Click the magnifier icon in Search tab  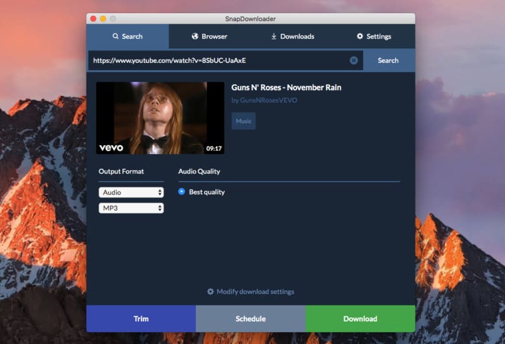click(116, 36)
